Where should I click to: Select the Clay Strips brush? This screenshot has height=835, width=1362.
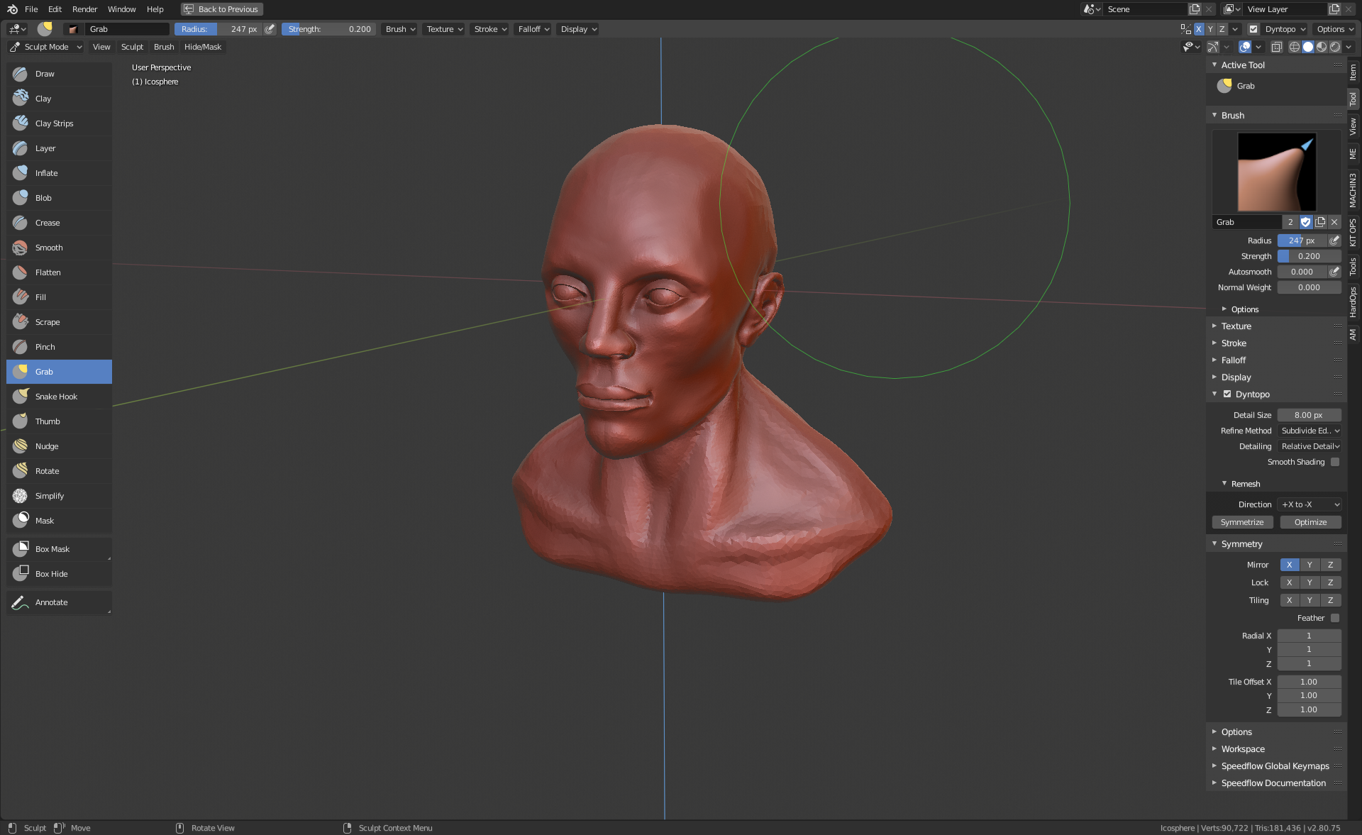pos(54,123)
